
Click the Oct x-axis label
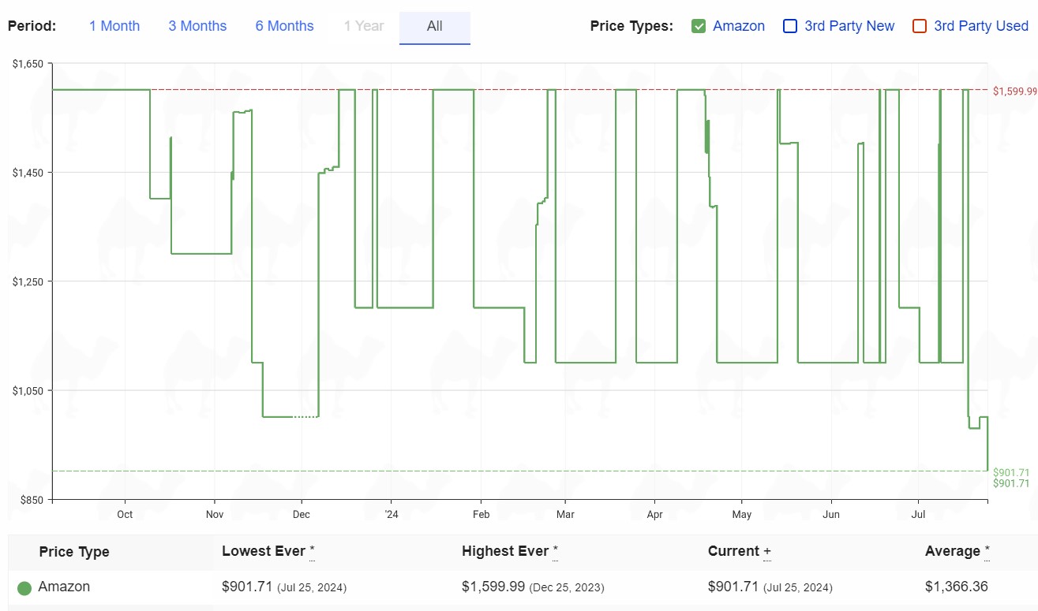[x=125, y=515]
